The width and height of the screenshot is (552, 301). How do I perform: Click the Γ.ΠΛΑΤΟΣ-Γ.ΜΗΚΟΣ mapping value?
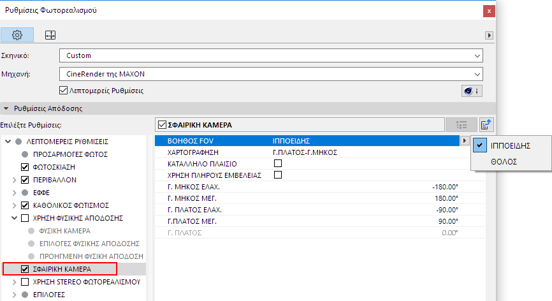[305, 152]
